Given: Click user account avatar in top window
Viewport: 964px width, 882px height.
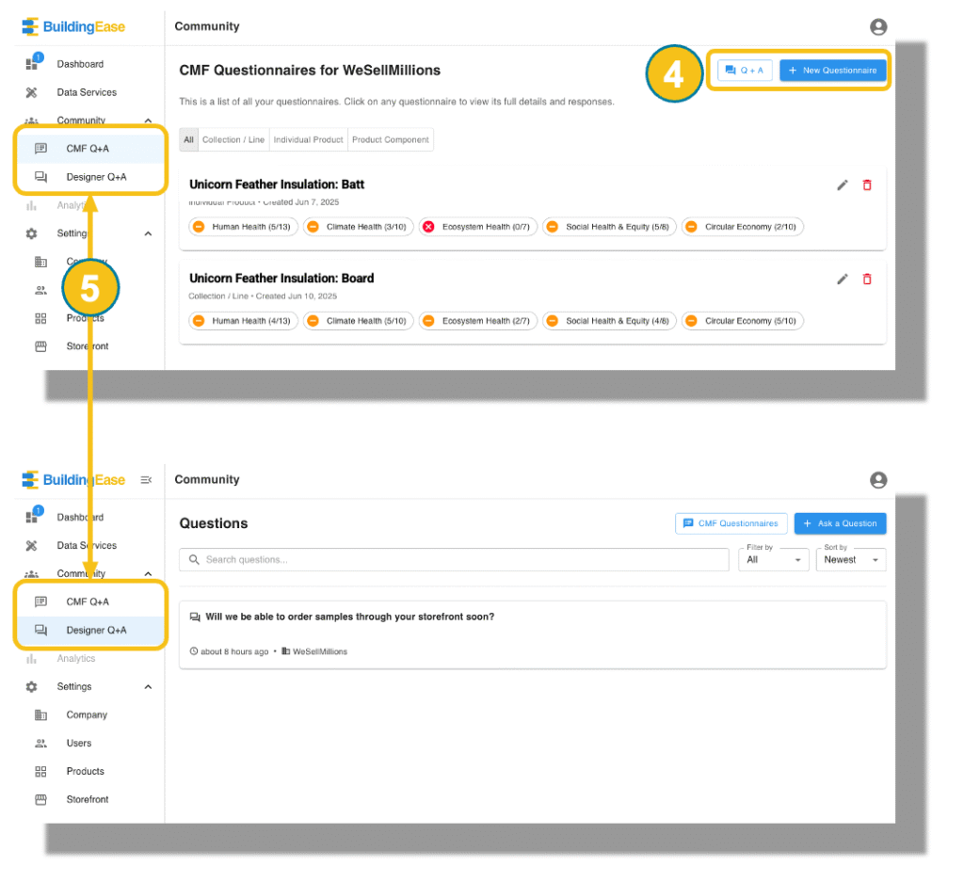Looking at the screenshot, I should pos(878,26).
